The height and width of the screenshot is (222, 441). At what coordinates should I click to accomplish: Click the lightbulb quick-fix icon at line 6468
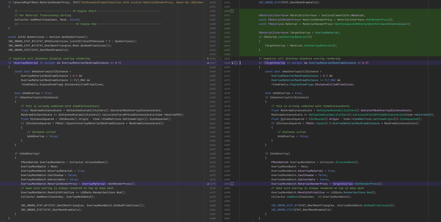(x=232, y=63)
